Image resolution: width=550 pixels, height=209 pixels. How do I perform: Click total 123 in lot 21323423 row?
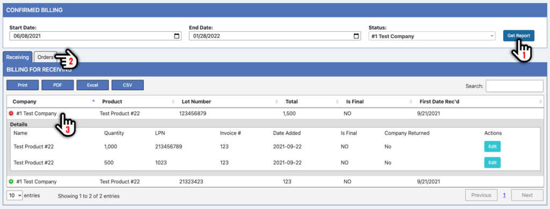tap(287, 182)
